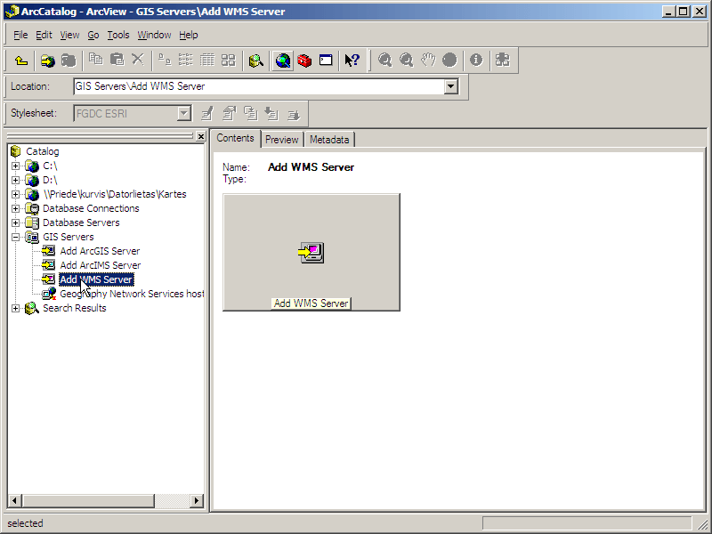Screen dimensions: 712x534
Task: Collapse the GIS Servers node
Action: [x=15, y=237]
